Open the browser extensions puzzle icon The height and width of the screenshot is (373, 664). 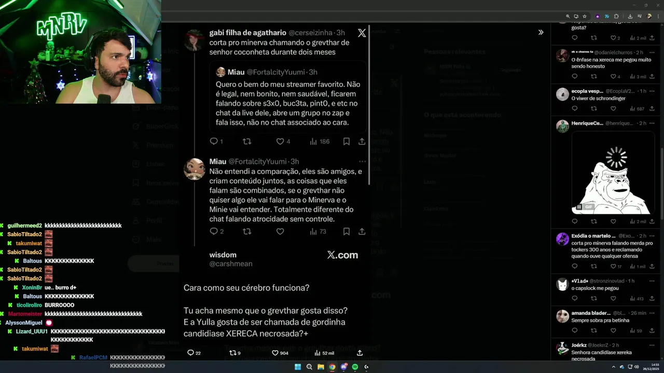[x=616, y=16]
